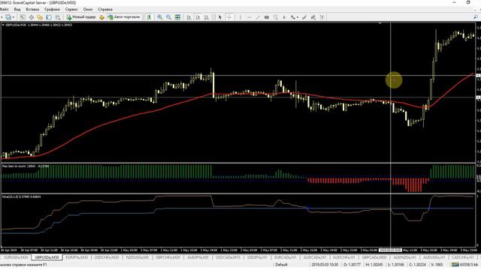Screen dimensions: 481x270
Task: Click the Default profile in status bar
Action: 281,265
